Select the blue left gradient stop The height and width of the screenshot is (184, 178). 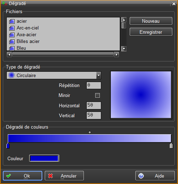click(8, 146)
